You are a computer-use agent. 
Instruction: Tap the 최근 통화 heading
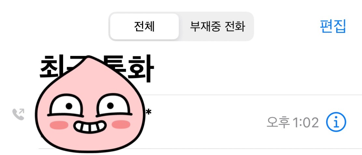pyautogui.click(x=97, y=69)
